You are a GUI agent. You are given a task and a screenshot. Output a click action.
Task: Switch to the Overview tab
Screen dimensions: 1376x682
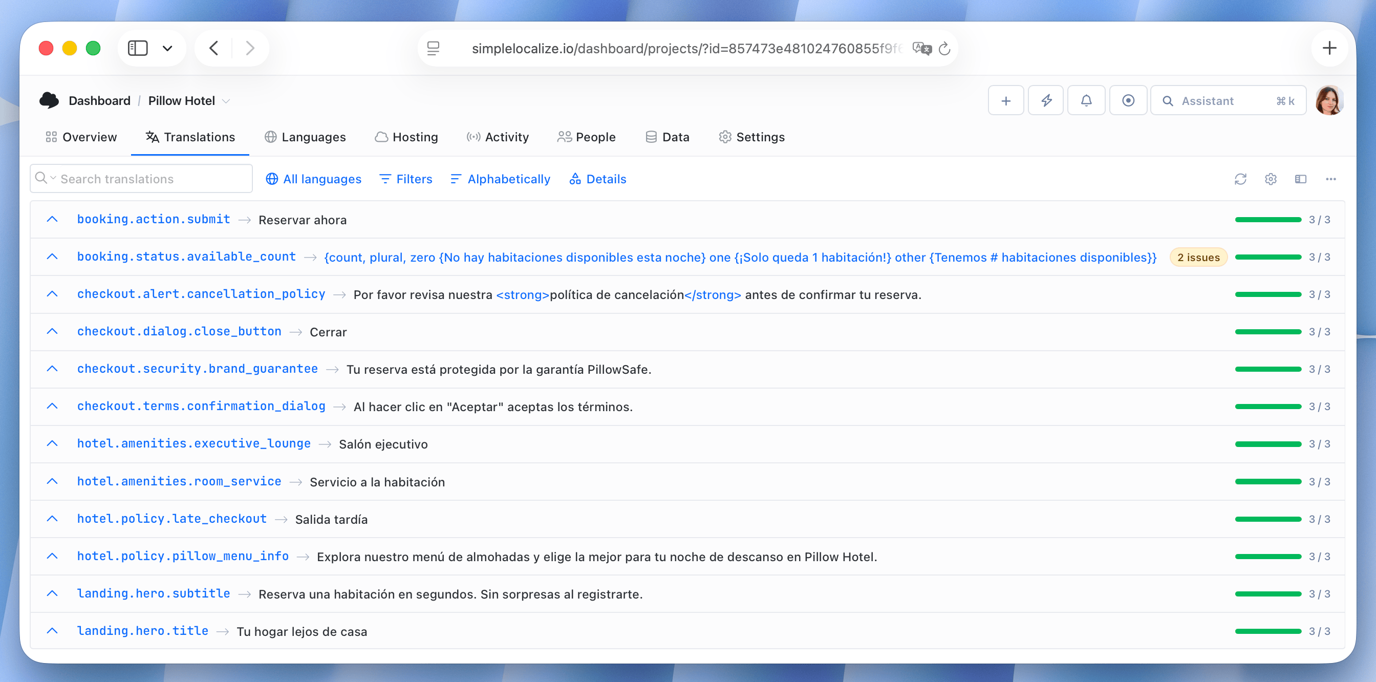pyautogui.click(x=81, y=137)
